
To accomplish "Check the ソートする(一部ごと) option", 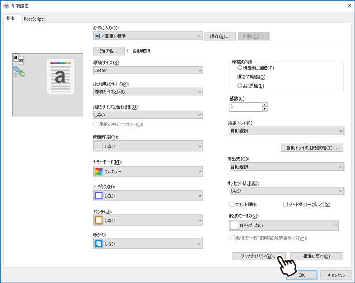I will (285, 204).
